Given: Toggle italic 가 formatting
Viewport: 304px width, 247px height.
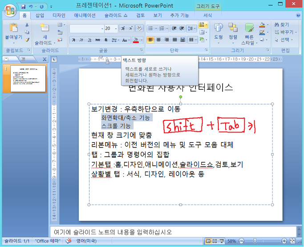Looking at the screenshot, I should click(x=81, y=40).
